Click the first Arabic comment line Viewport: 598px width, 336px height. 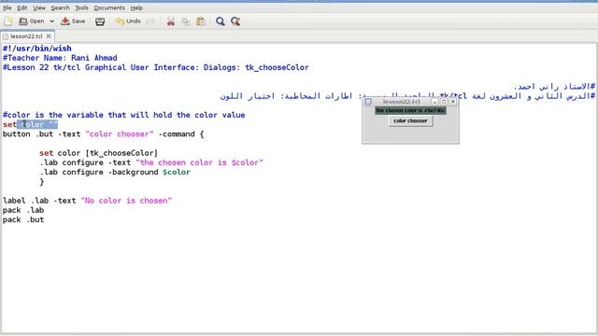pyautogui.click(x=554, y=87)
